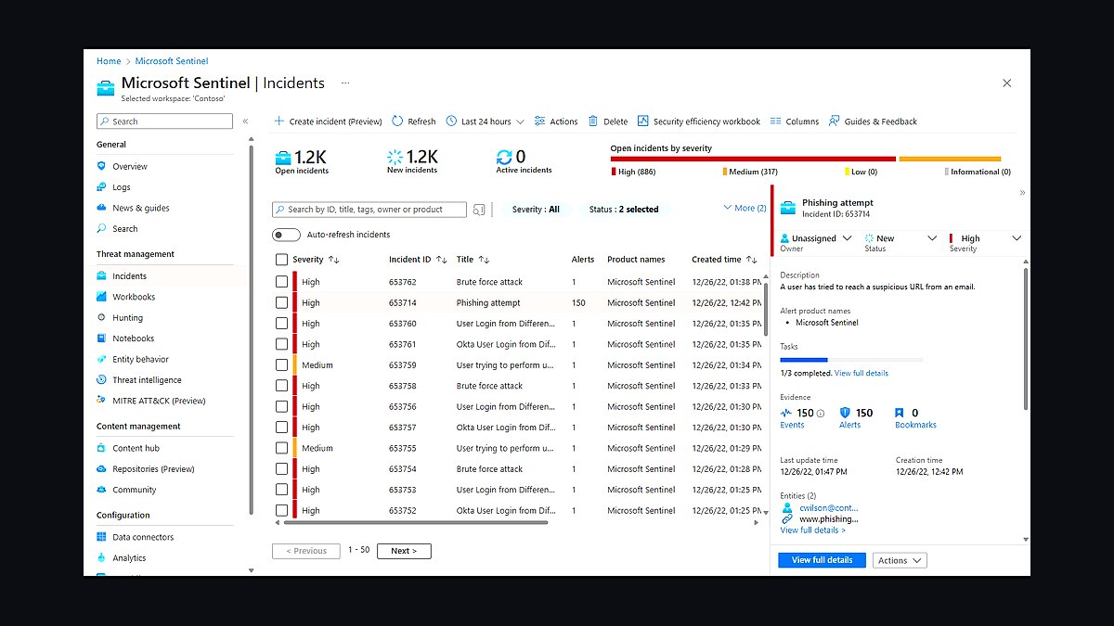Tick the checkbox for incident 653758

tap(282, 386)
